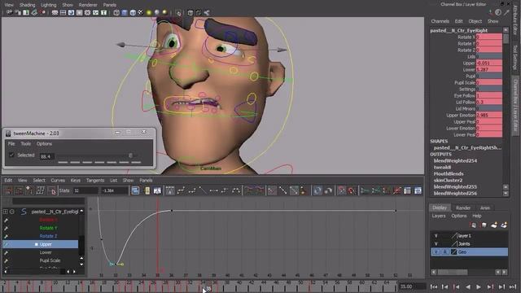Toggle the Selected checkbox in tweenMachine
Viewport: 521px width, 293px height.
[x=11, y=155]
